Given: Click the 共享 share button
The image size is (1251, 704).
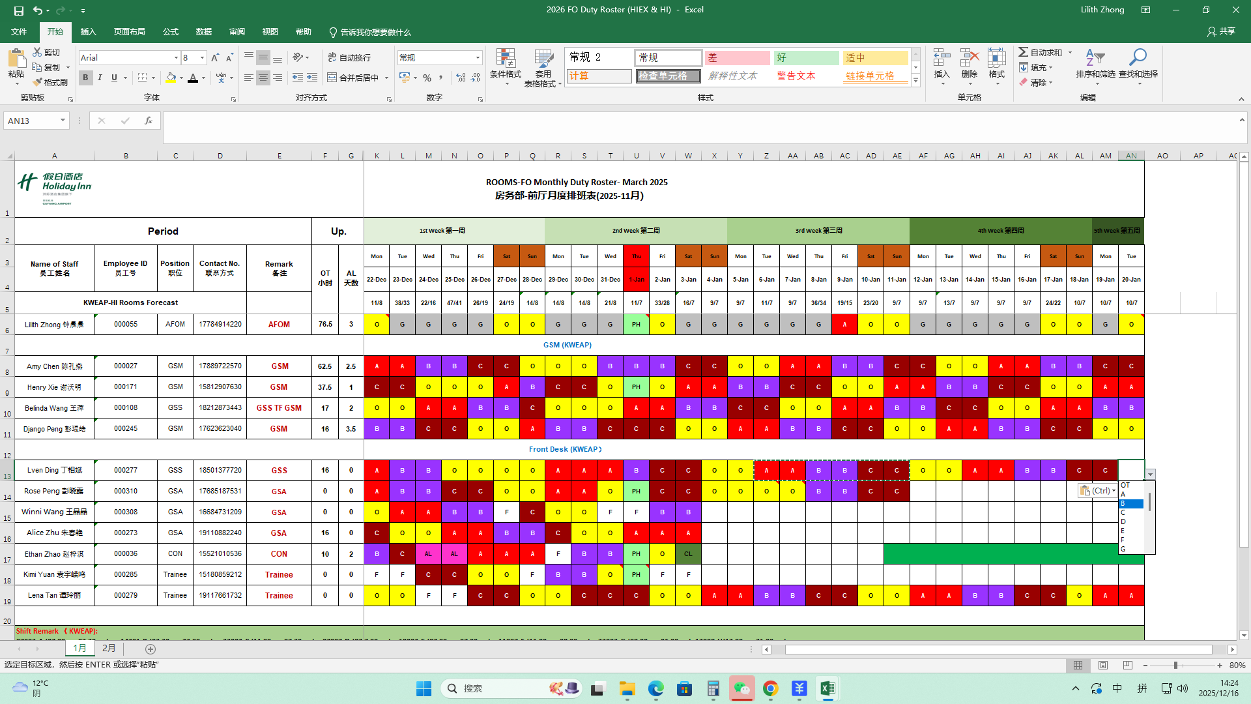Looking at the screenshot, I should click(x=1221, y=31).
